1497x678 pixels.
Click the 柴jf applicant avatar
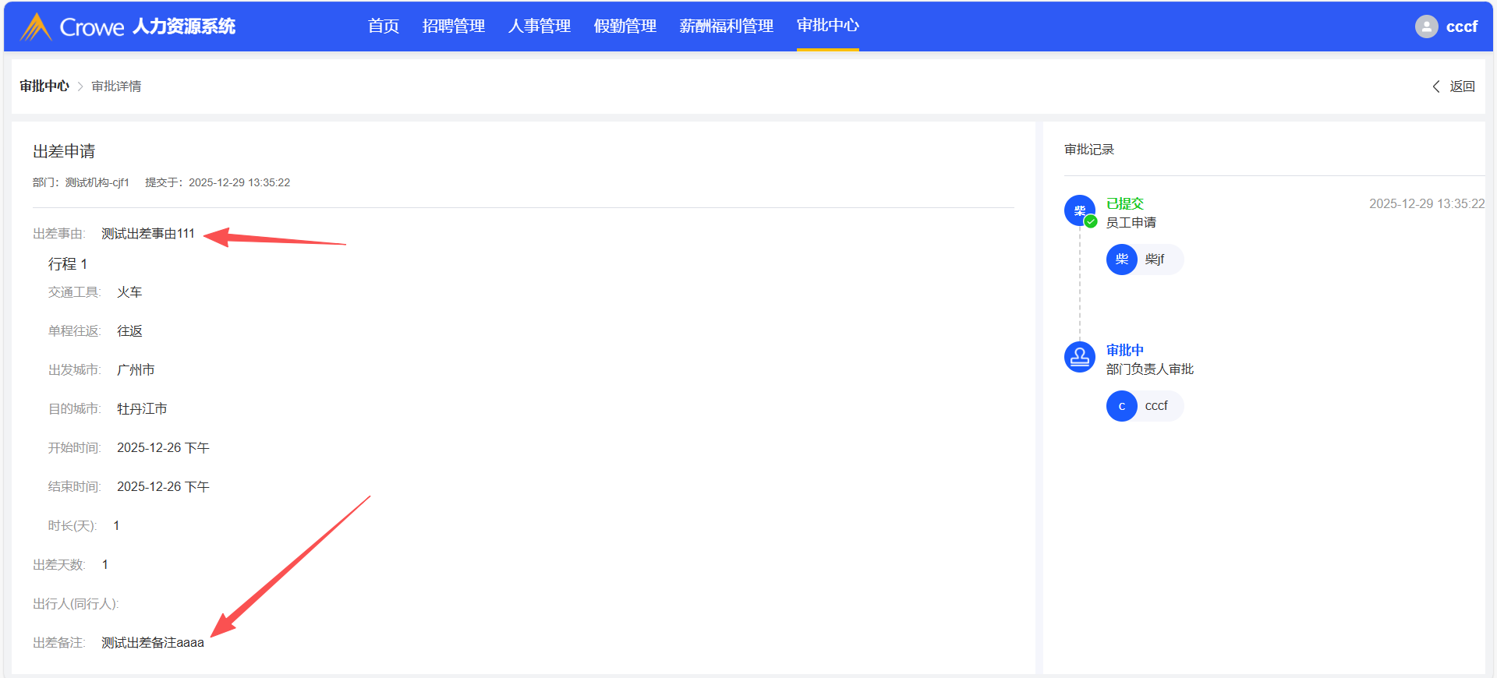[x=1122, y=260]
